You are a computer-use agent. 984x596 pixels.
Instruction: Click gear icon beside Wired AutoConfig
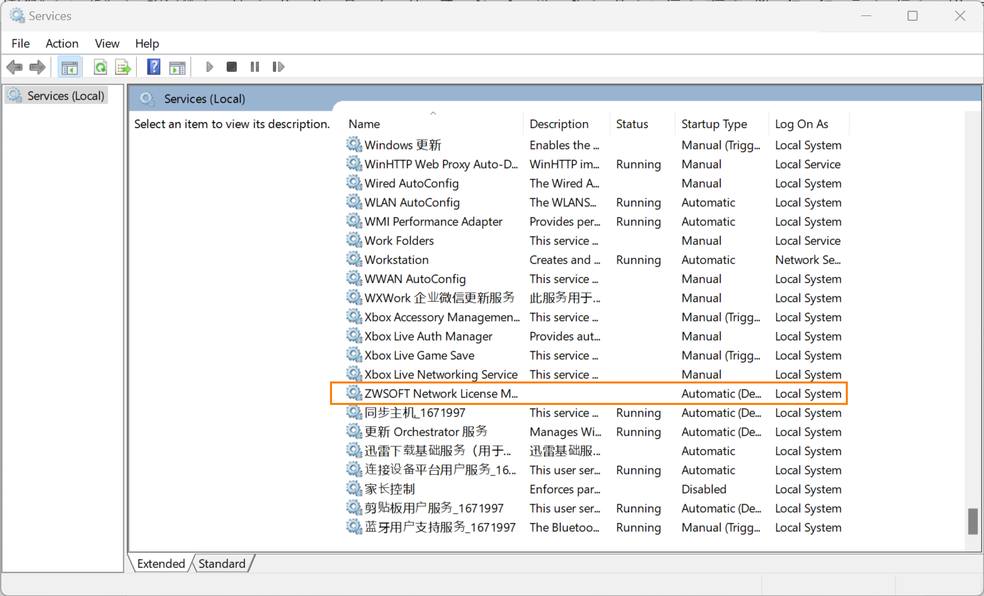point(354,182)
